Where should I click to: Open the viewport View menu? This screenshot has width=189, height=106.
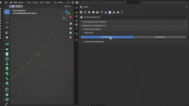click(29, 2)
